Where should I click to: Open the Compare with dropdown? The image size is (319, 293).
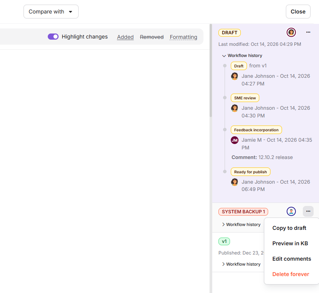(x=51, y=12)
